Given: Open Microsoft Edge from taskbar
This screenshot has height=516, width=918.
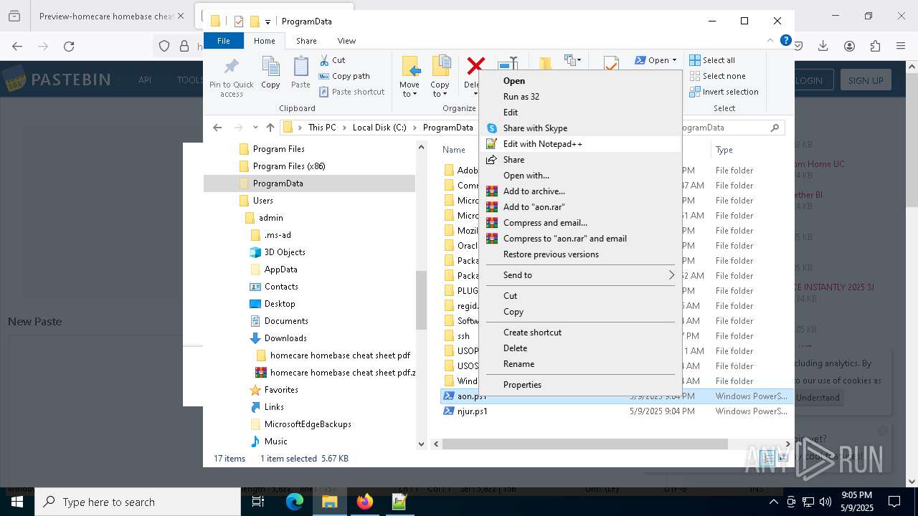Looking at the screenshot, I should point(295,502).
